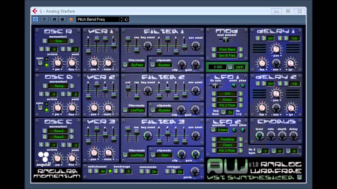The height and width of the screenshot is (189, 337).
Task: Click the Chorus level knob
Action: pyautogui.click(x=260, y=135)
